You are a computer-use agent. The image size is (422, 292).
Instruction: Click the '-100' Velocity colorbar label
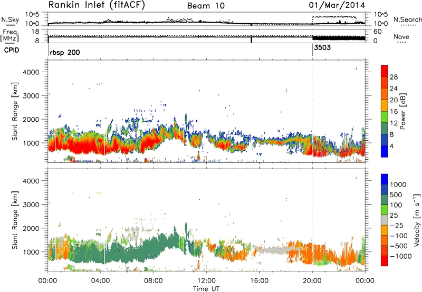399,236
